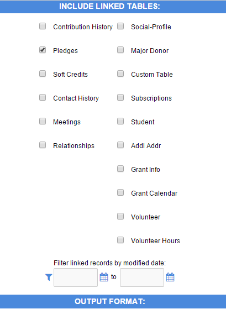Check the Grant Calendar box
Viewport: 226px width, 309px height.
coord(120,192)
